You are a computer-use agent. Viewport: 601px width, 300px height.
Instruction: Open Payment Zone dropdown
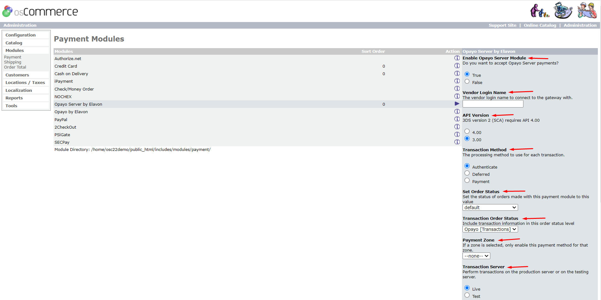[476, 256]
